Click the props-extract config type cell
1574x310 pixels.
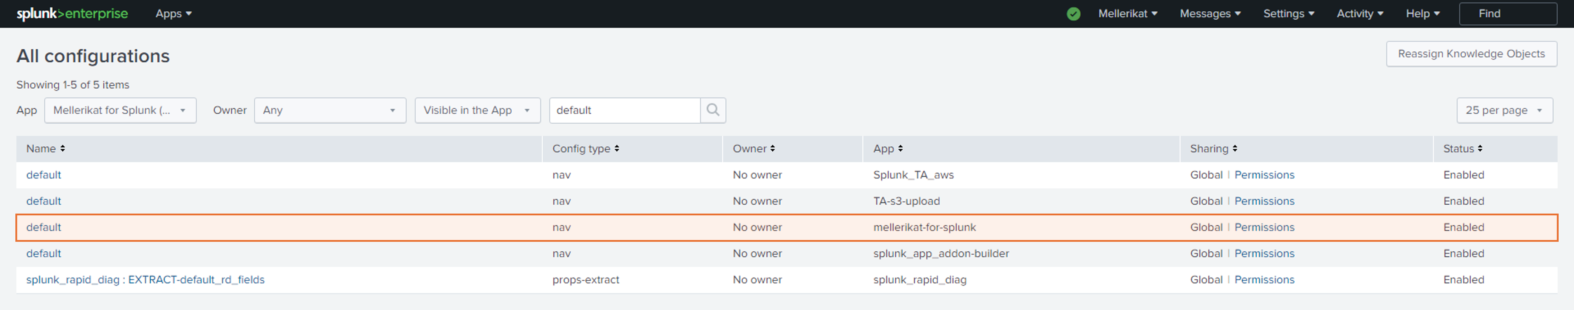pyautogui.click(x=585, y=280)
